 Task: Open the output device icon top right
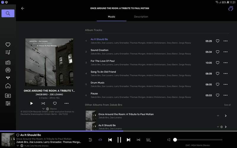[231, 9]
